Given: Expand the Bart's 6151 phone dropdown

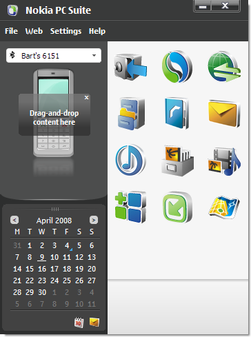Looking at the screenshot, I should 94,55.
